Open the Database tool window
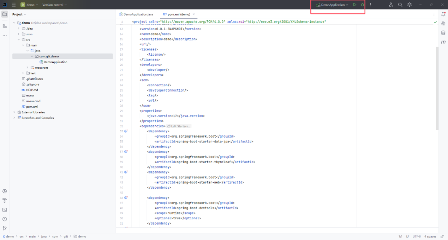 pos(443,33)
